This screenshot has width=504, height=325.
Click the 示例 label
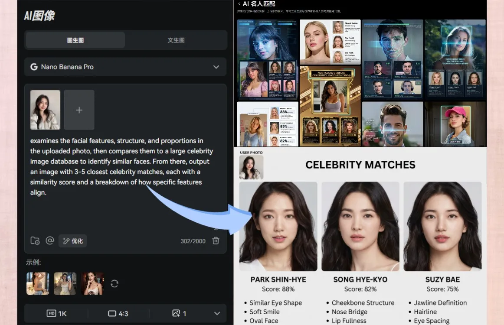point(33,262)
